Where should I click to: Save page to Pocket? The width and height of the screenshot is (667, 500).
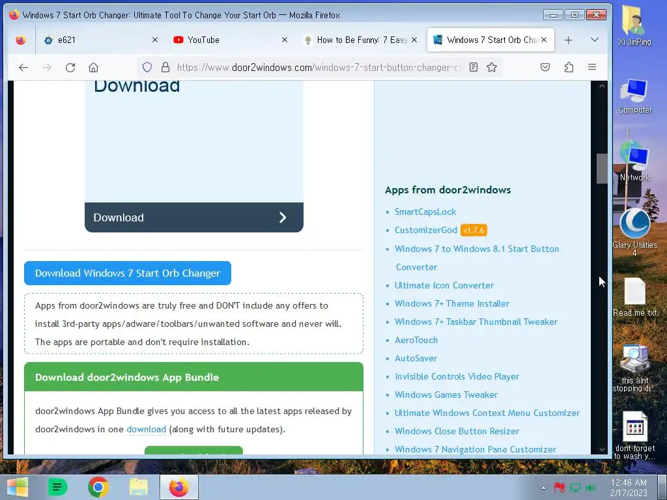tap(545, 67)
